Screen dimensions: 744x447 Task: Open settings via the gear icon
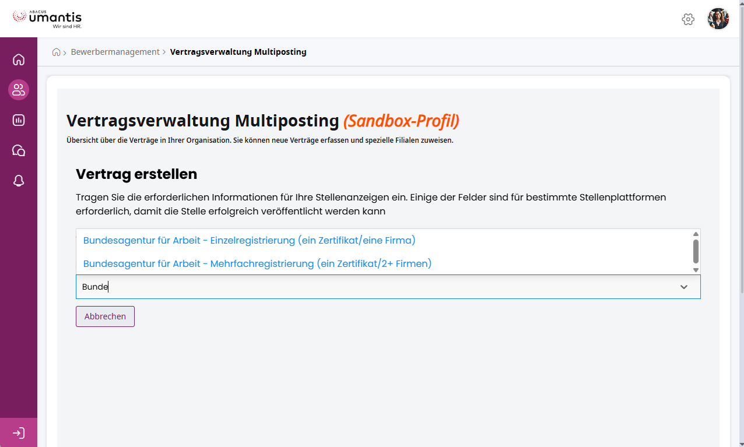click(688, 19)
